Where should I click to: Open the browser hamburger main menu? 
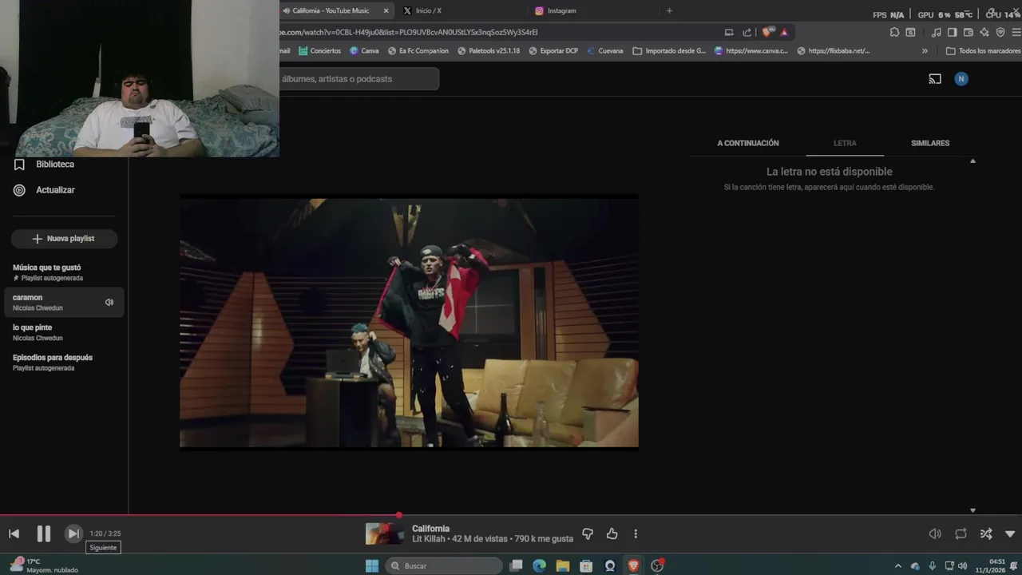[1016, 32]
